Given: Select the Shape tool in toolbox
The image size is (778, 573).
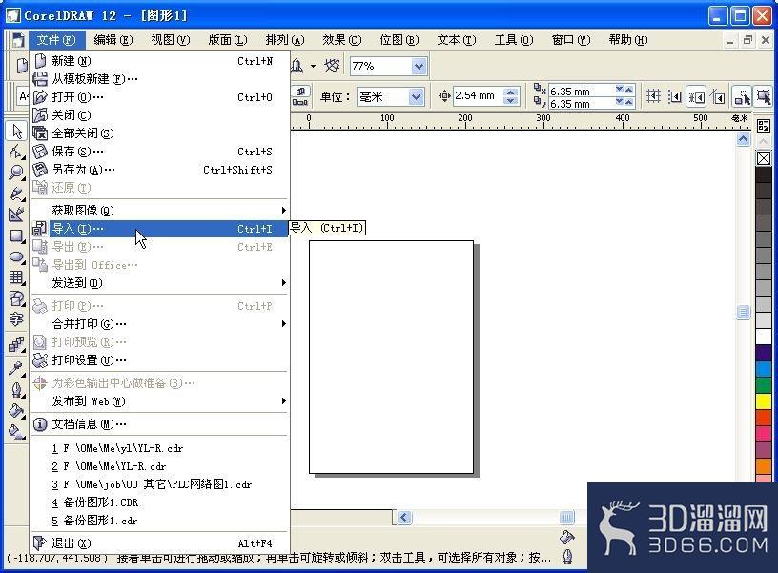Looking at the screenshot, I should tap(16, 152).
